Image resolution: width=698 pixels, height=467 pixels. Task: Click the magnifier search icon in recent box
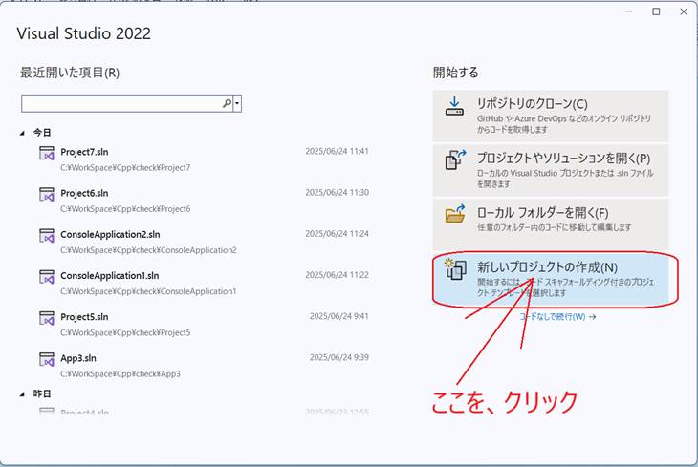227,104
